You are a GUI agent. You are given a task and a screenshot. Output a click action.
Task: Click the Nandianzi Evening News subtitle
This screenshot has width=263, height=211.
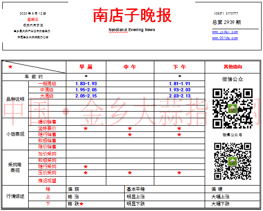click(x=132, y=30)
